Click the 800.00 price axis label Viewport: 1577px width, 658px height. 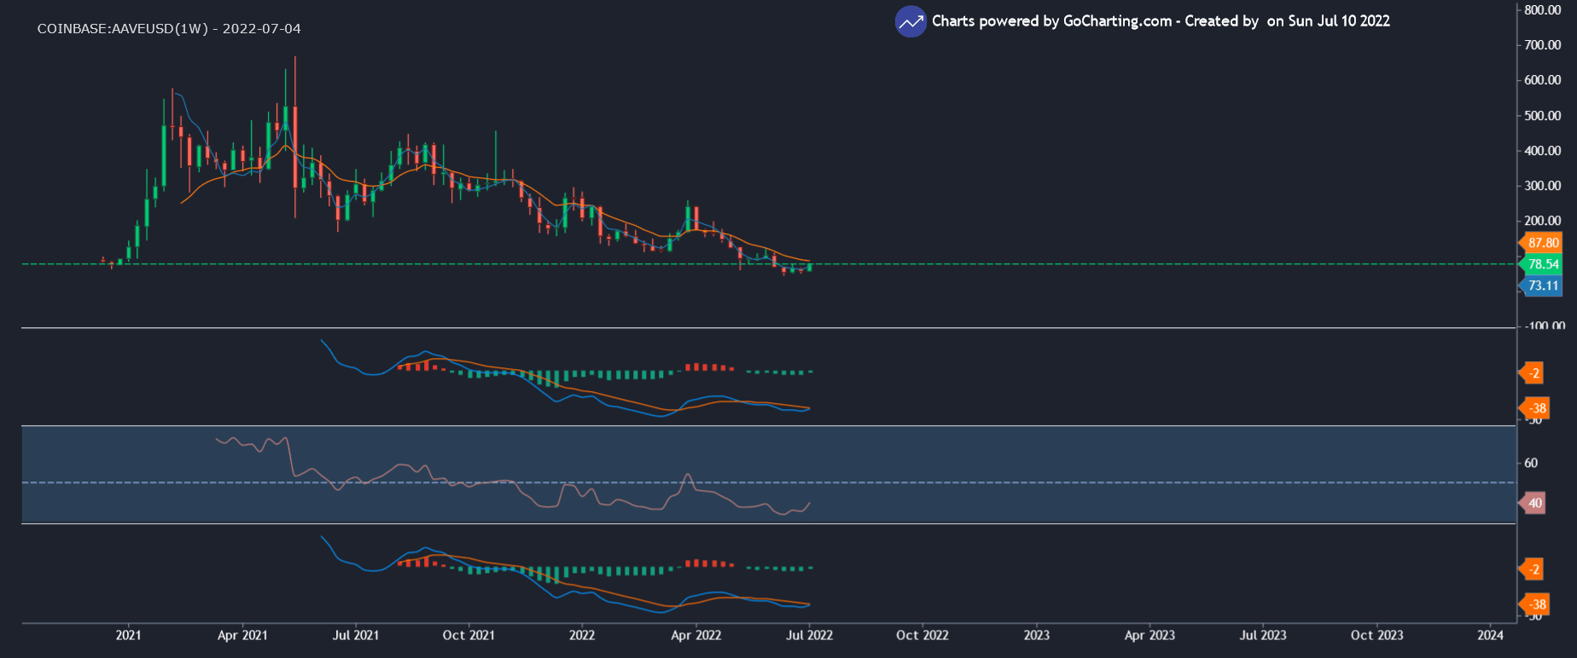coord(1543,10)
